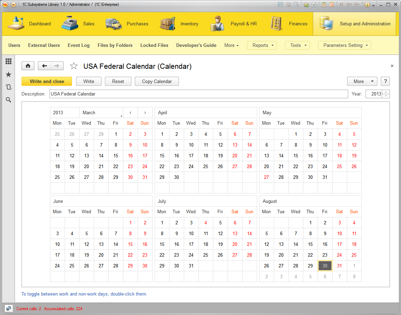401x315 pixels.
Task: Open the March month selector in calendar header
Action: [x=101, y=113]
